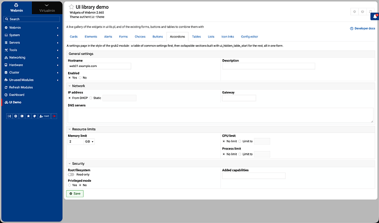The image size is (379, 223).
Task: Click the Tools wrench icon in sidebar
Action: (6, 50)
